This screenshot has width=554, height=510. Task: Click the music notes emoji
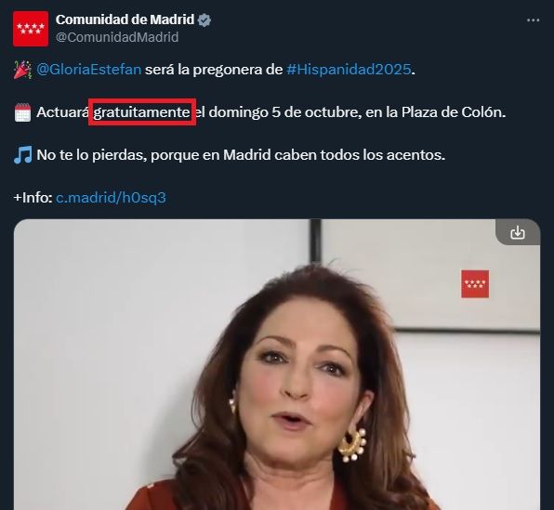pyautogui.click(x=22, y=155)
